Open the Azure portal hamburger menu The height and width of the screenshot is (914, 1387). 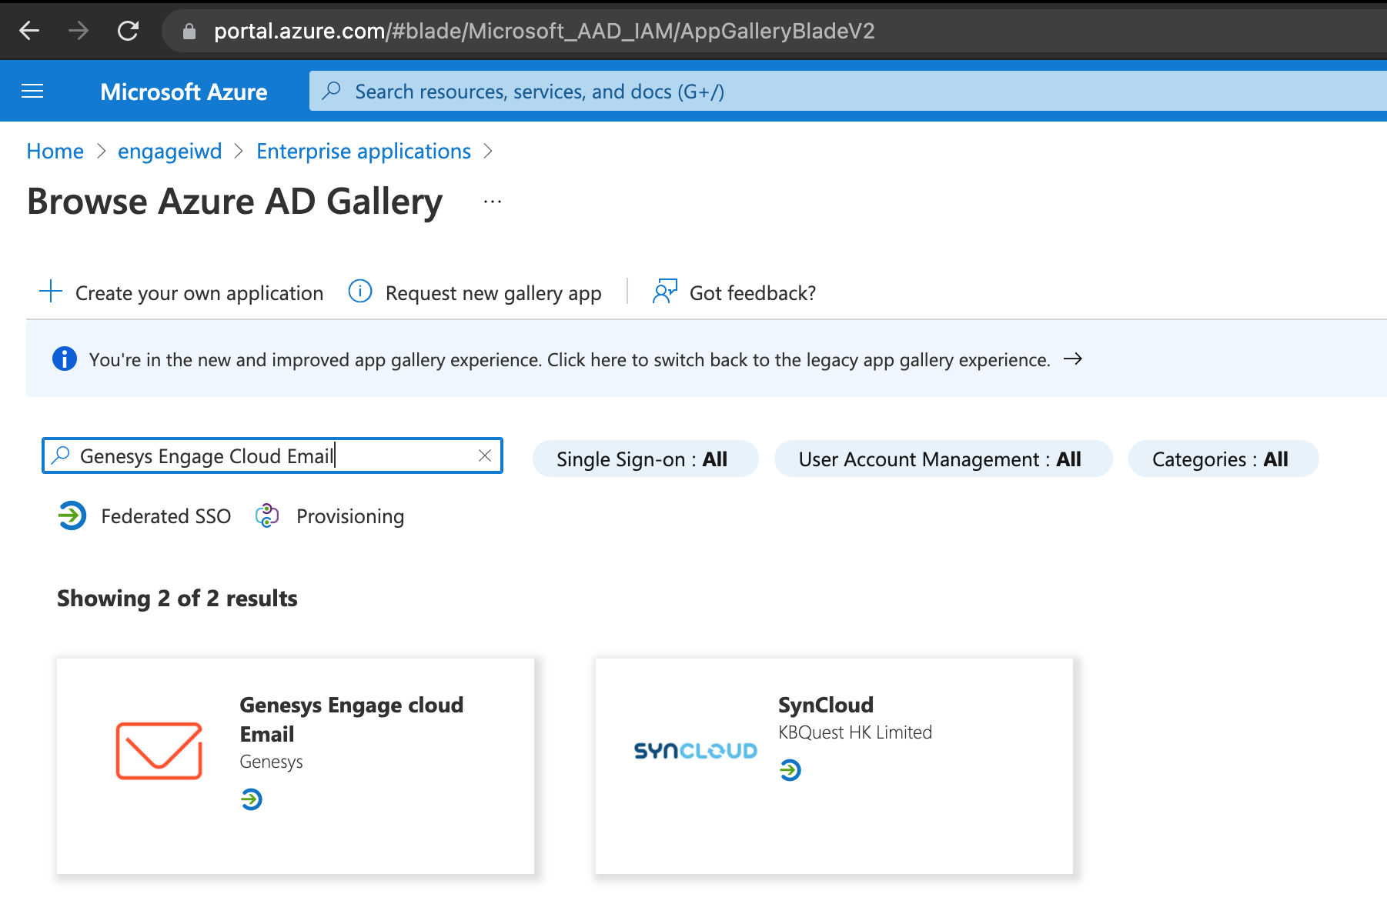tap(32, 92)
